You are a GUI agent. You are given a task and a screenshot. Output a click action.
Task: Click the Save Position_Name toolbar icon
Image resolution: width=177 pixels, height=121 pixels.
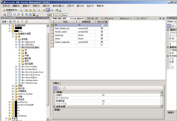[x=48, y=10]
